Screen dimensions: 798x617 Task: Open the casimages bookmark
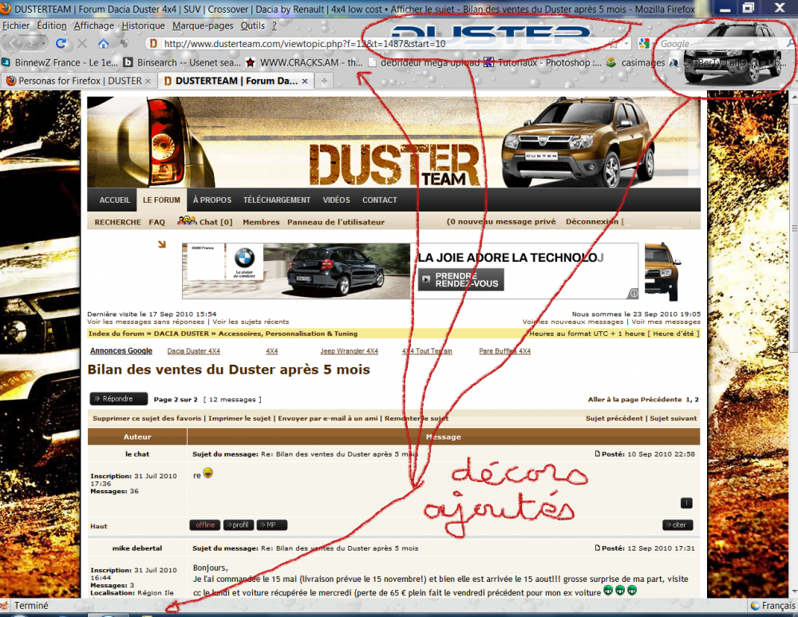(x=636, y=62)
